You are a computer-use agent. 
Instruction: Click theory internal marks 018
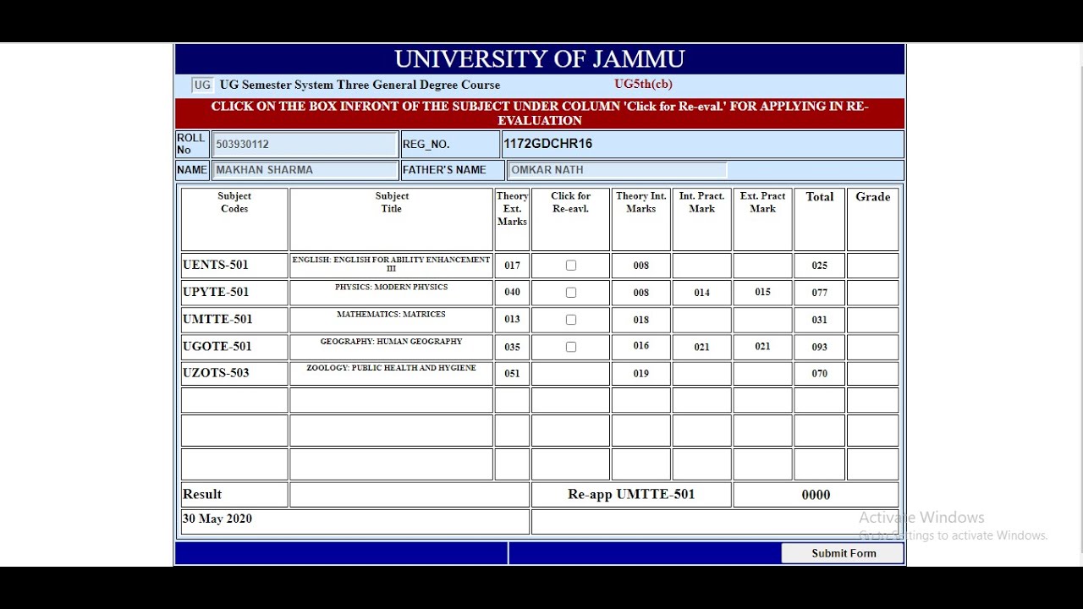coord(640,320)
